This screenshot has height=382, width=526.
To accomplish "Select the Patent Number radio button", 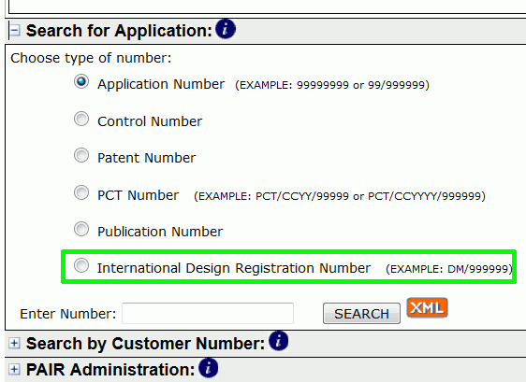I will point(81,155).
